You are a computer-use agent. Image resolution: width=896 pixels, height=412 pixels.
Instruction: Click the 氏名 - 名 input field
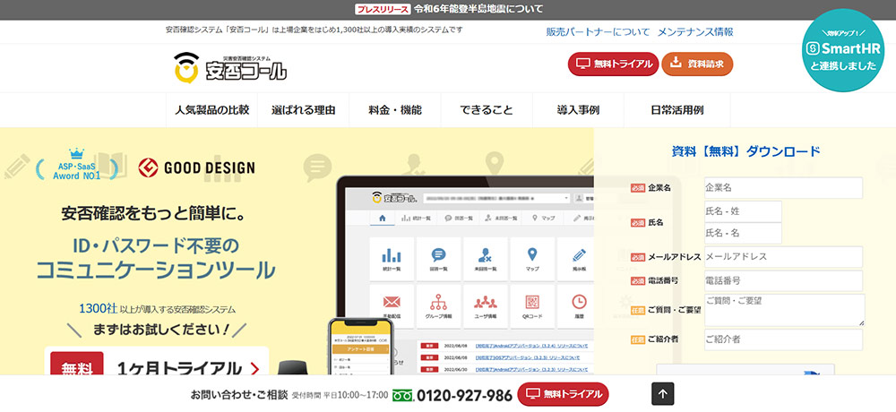743,233
